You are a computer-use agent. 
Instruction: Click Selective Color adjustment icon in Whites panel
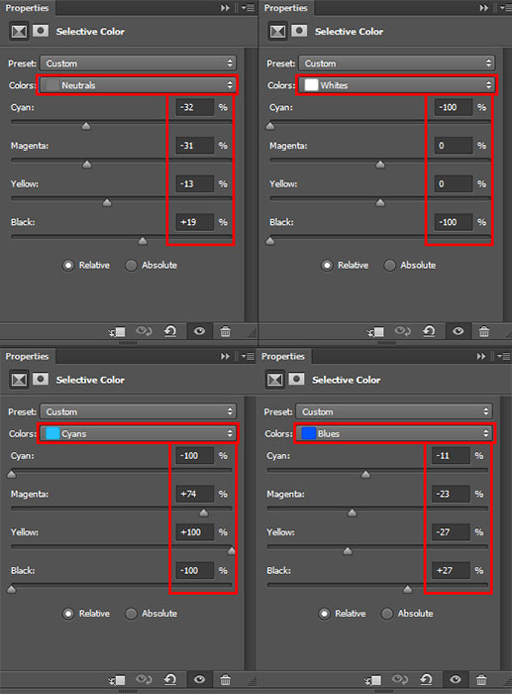277,32
